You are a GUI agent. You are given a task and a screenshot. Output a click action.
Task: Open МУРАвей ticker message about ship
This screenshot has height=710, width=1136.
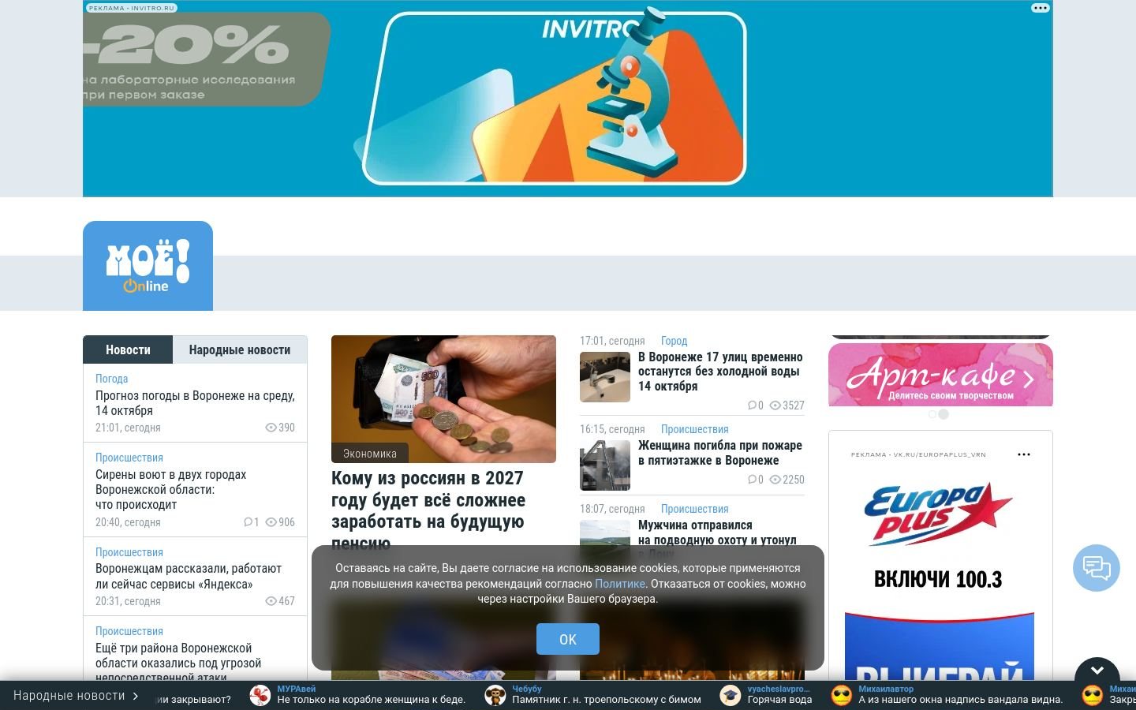tap(371, 700)
